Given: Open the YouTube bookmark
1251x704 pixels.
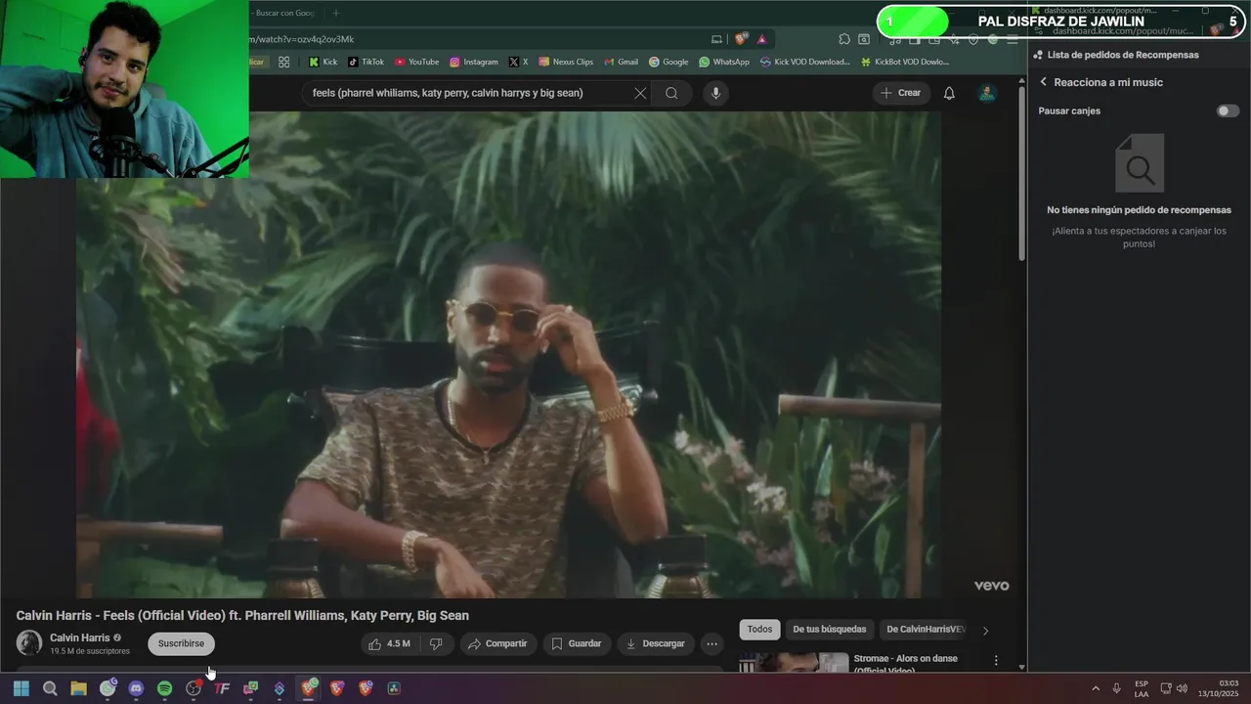Looking at the screenshot, I should 417,62.
